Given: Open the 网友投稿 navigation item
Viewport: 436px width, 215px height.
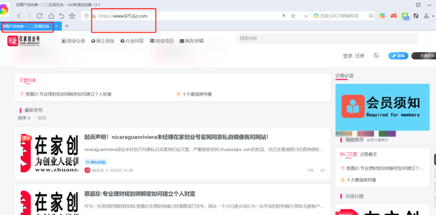Looking at the screenshot, I should (192, 41).
